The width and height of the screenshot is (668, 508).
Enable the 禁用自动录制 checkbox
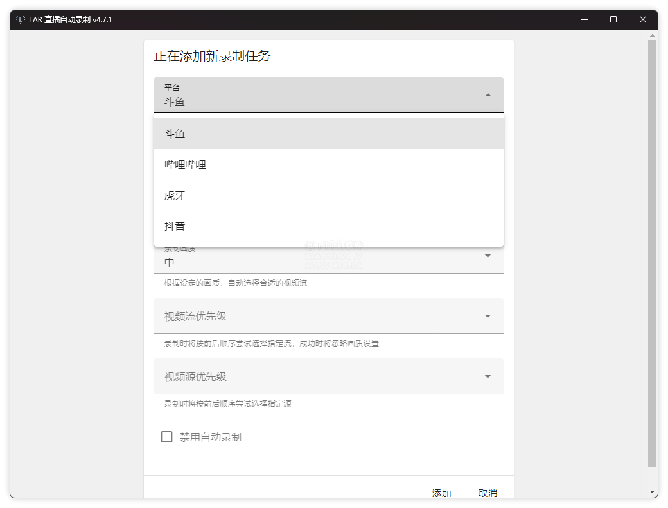pyautogui.click(x=166, y=437)
